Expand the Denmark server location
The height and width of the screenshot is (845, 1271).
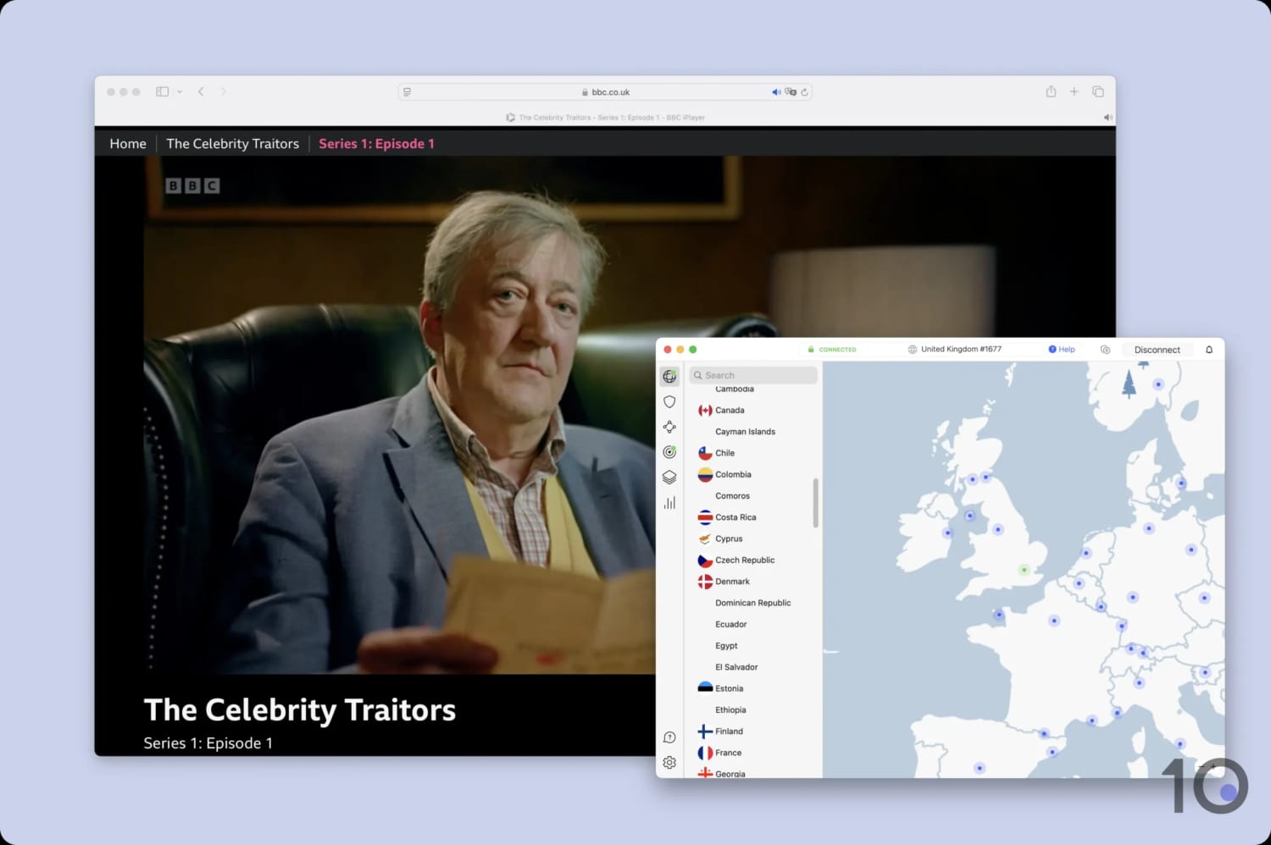[x=732, y=581]
